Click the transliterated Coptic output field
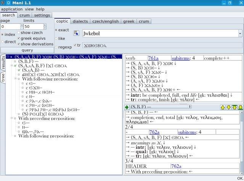The height and width of the screenshot is (181, 244). tap(162, 45)
